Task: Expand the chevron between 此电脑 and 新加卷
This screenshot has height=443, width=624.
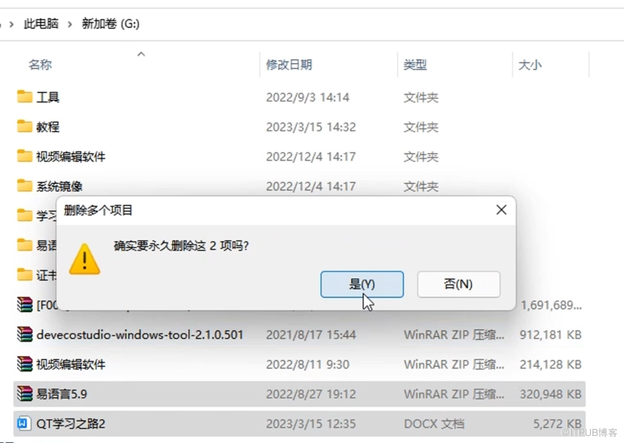Action: [70, 25]
